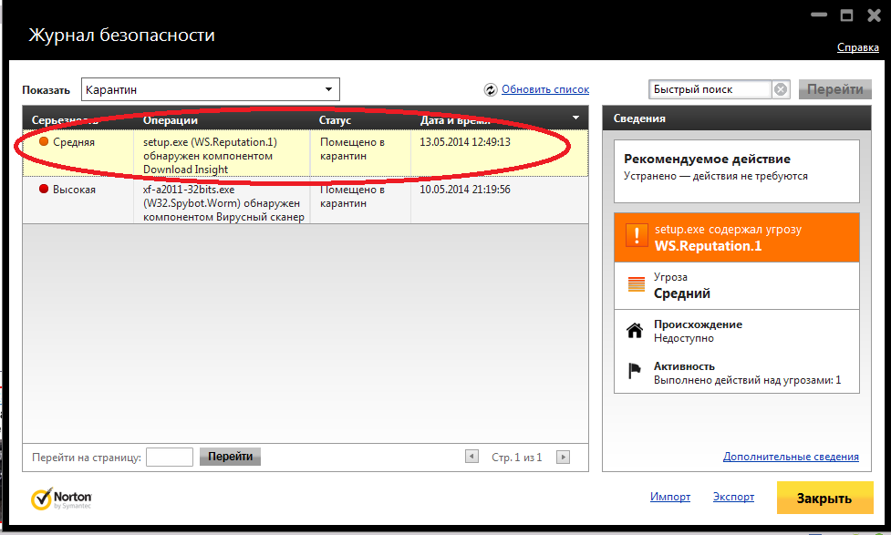Click the exclamation warning icon for WS.Reputation.1

coord(637,235)
